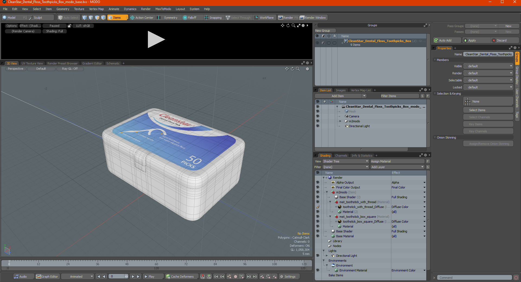This screenshot has width=521, height=282.
Task: Hide the Directional Light in Item List
Action: pyautogui.click(x=317, y=126)
